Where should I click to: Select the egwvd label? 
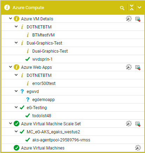(x=33, y=92)
